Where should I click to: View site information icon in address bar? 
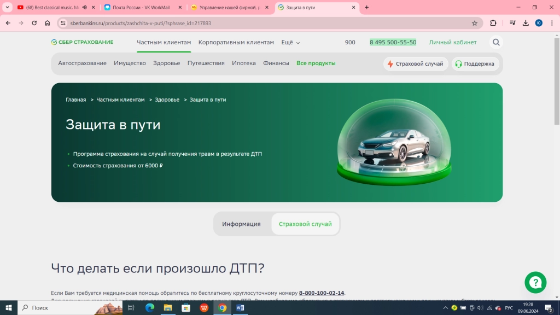tap(63, 23)
